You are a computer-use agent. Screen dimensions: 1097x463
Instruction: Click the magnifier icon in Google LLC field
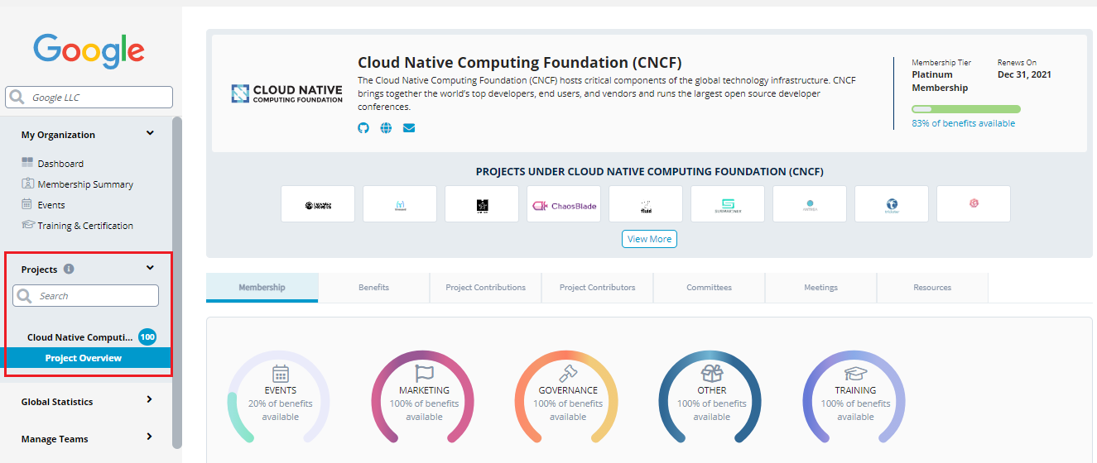[x=16, y=98]
